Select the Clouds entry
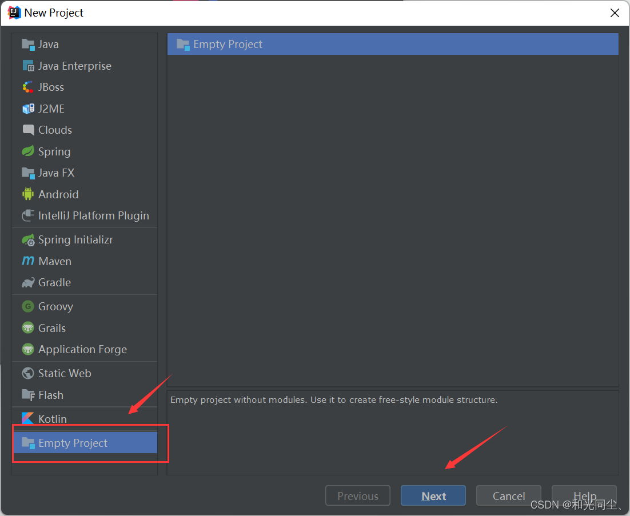 (x=85, y=130)
